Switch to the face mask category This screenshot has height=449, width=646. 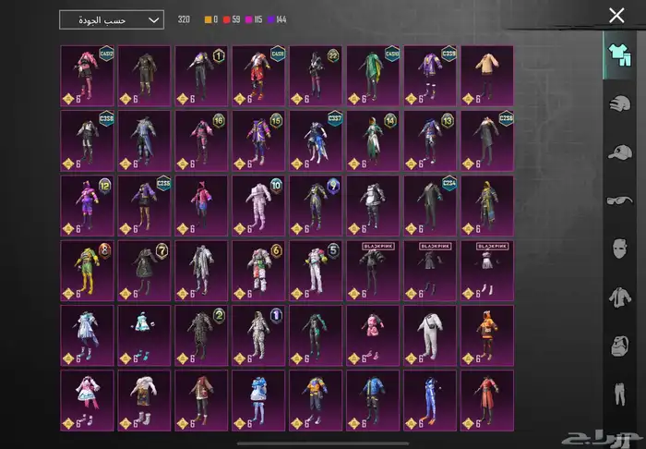pyautogui.click(x=620, y=249)
